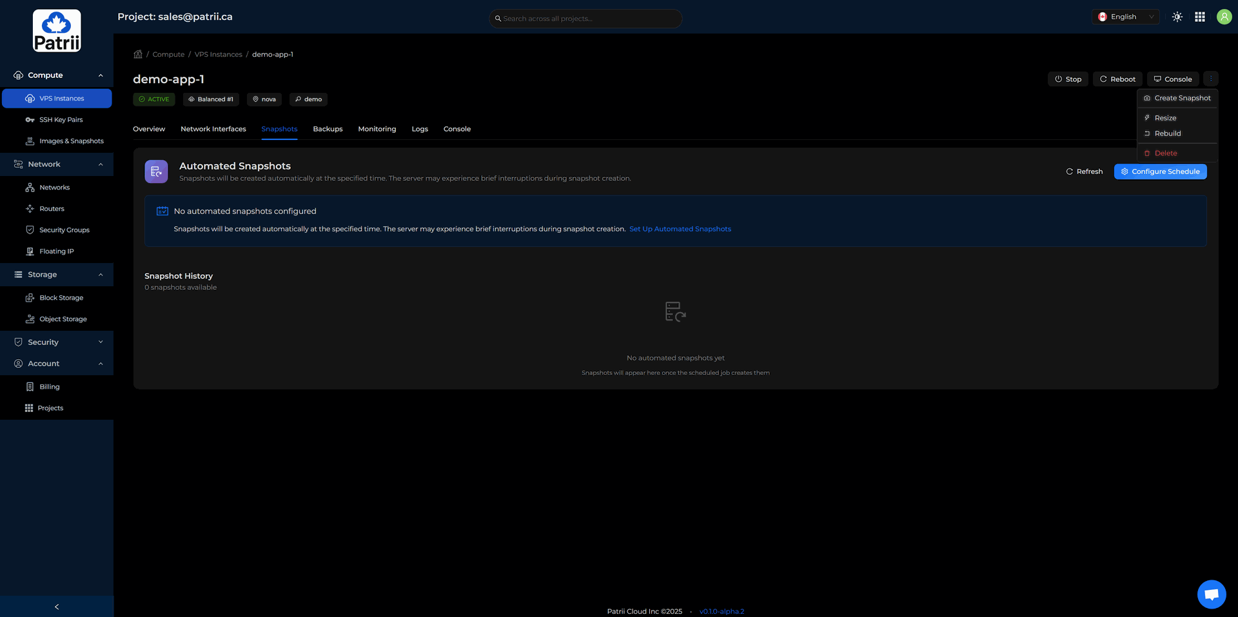Open the user avatar profile menu
This screenshot has width=1238, height=617.
click(x=1224, y=17)
